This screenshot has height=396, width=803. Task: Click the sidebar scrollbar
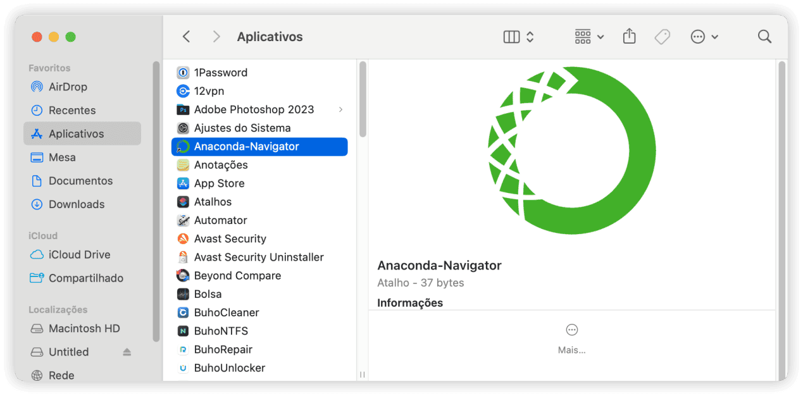coord(156,201)
